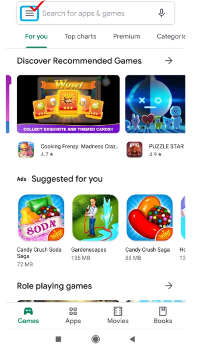Viewport: 197px width, 363px height.
Task: Go to Apps bottom navigation
Action: click(x=73, y=315)
